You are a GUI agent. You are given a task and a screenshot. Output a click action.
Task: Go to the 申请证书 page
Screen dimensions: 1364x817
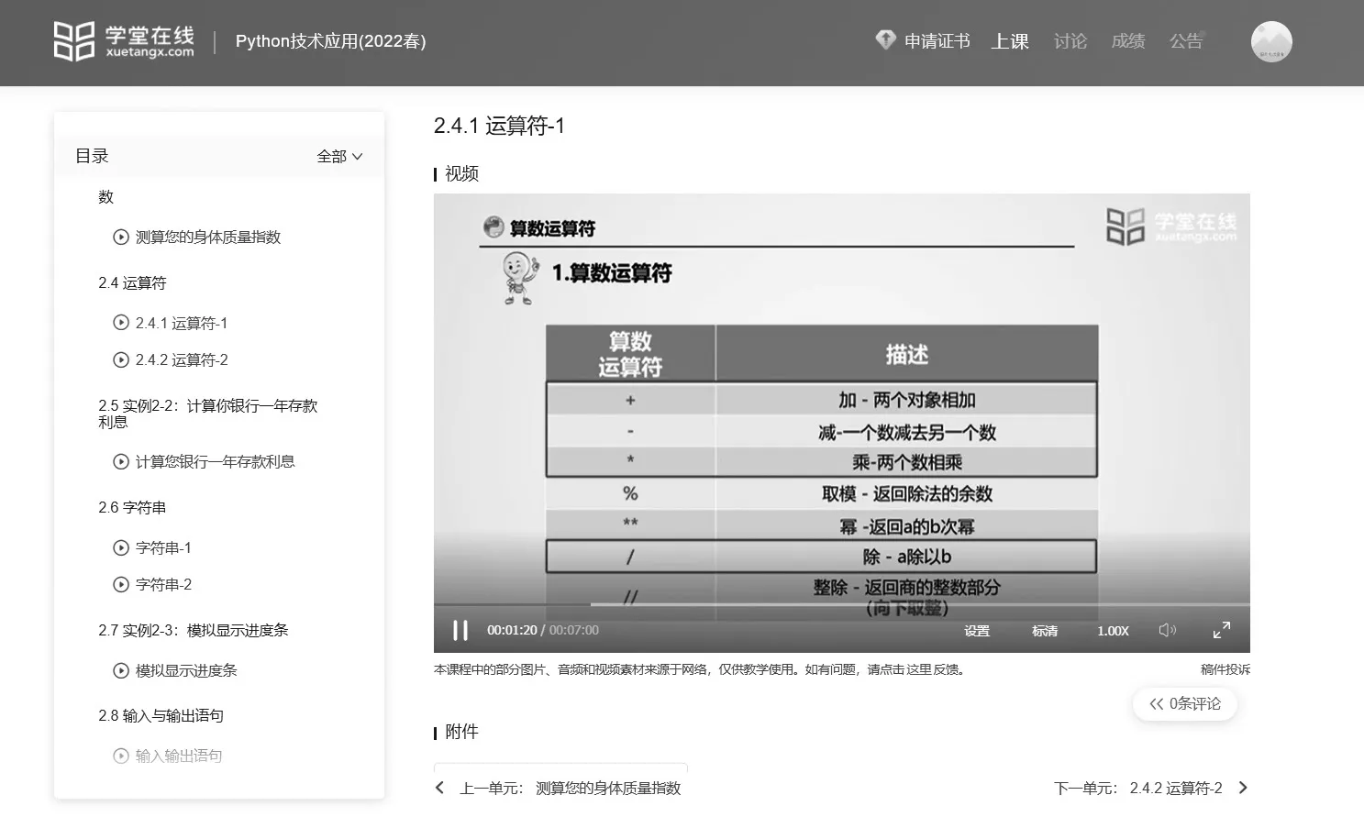(937, 41)
